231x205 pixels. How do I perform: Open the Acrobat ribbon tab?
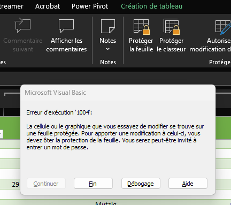48,6
